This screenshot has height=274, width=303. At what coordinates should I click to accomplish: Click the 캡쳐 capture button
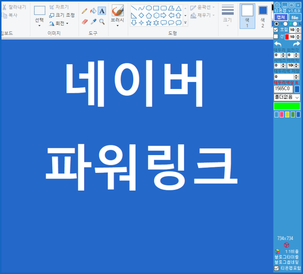coord(281,17)
